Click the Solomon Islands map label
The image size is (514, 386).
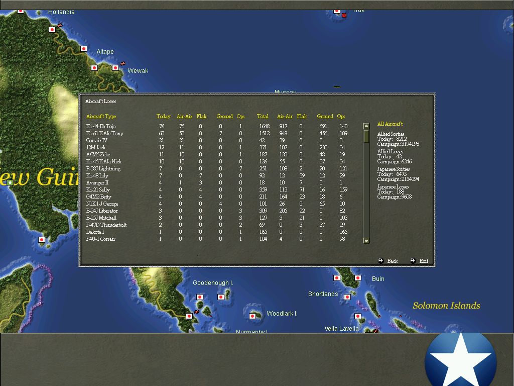[x=446, y=306]
